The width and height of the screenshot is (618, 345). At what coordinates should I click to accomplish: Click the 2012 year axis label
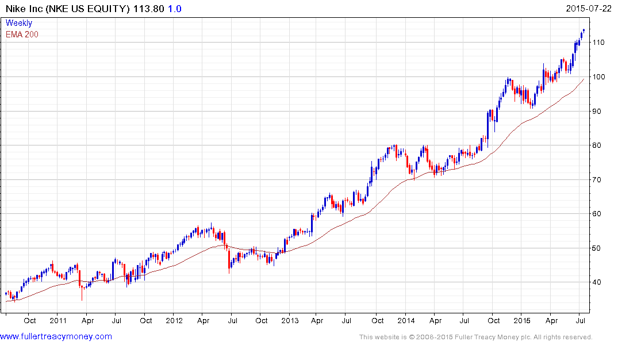point(174,320)
